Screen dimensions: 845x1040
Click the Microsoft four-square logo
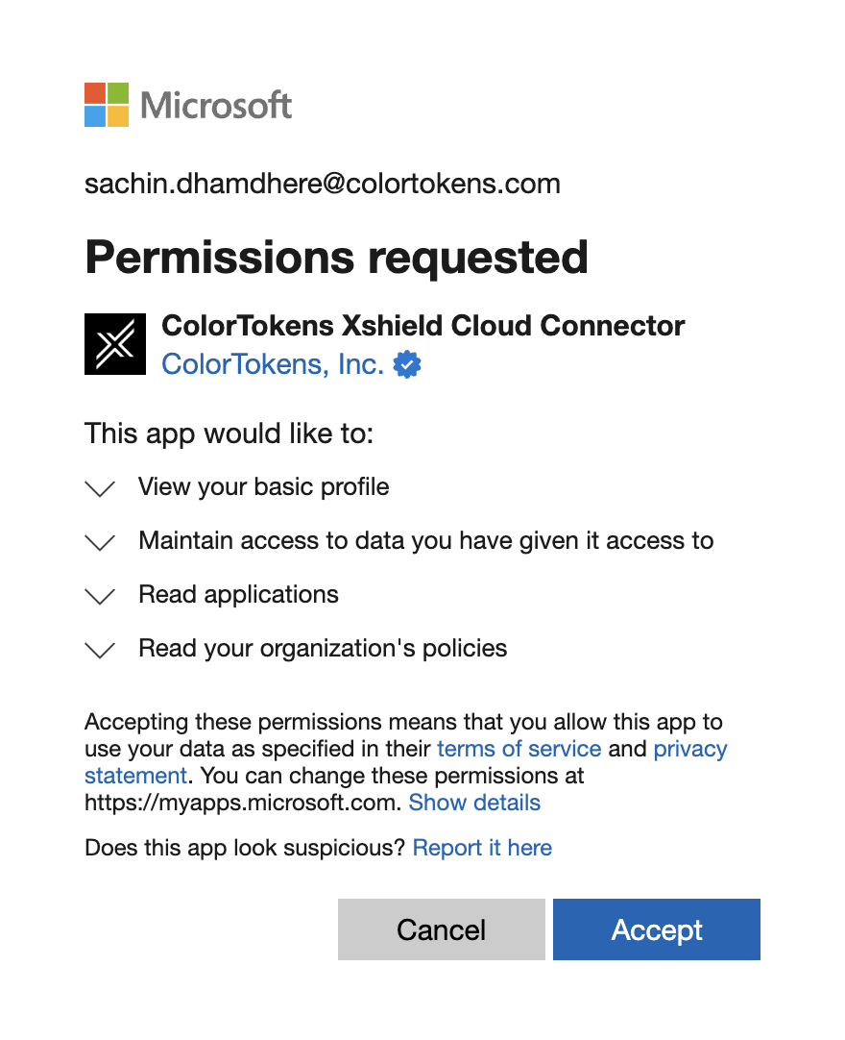pyautogui.click(x=107, y=105)
